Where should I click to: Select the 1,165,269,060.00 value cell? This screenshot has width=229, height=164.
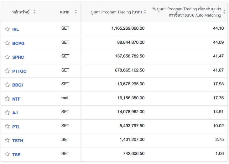128,28
